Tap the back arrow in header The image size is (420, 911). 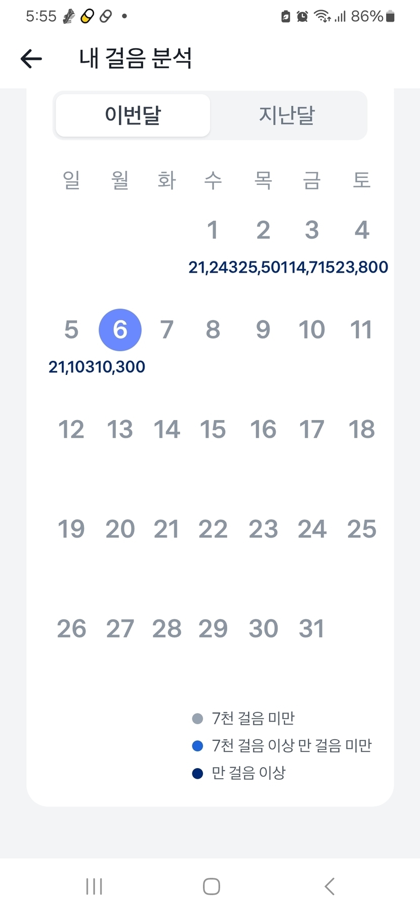click(31, 59)
